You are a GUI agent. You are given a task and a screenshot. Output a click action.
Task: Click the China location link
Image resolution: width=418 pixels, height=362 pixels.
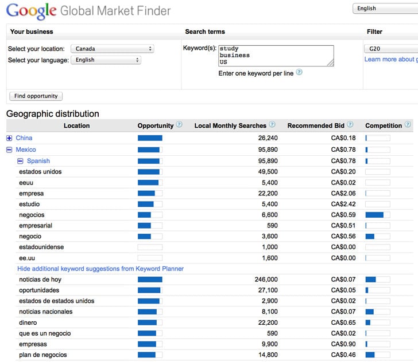click(24, 138)
